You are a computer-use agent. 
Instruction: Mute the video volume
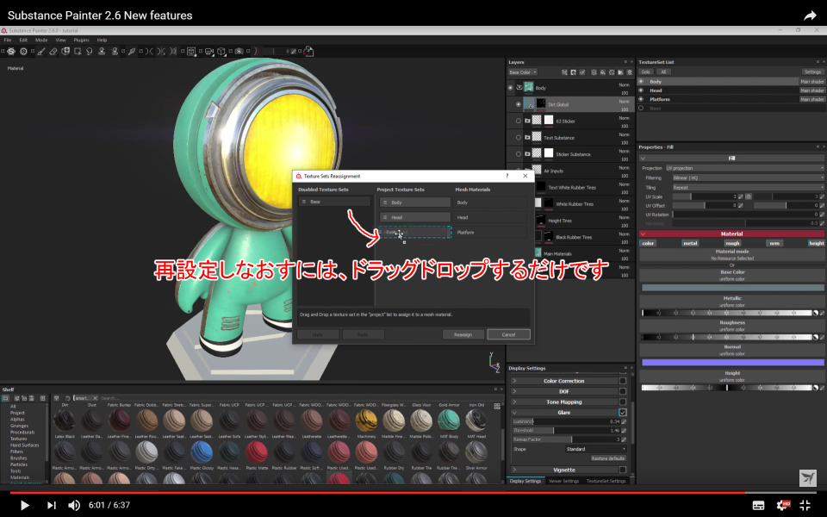click(74, 506)
